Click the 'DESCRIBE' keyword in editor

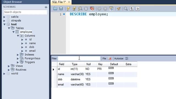(x=78, y=14)
